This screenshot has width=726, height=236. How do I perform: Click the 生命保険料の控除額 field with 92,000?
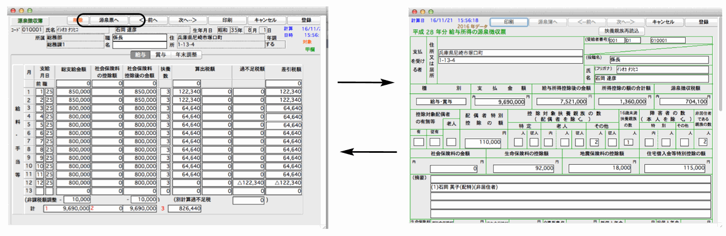coord(525,169)
